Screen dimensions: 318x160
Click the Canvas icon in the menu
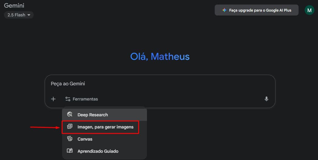pos(70,139)
